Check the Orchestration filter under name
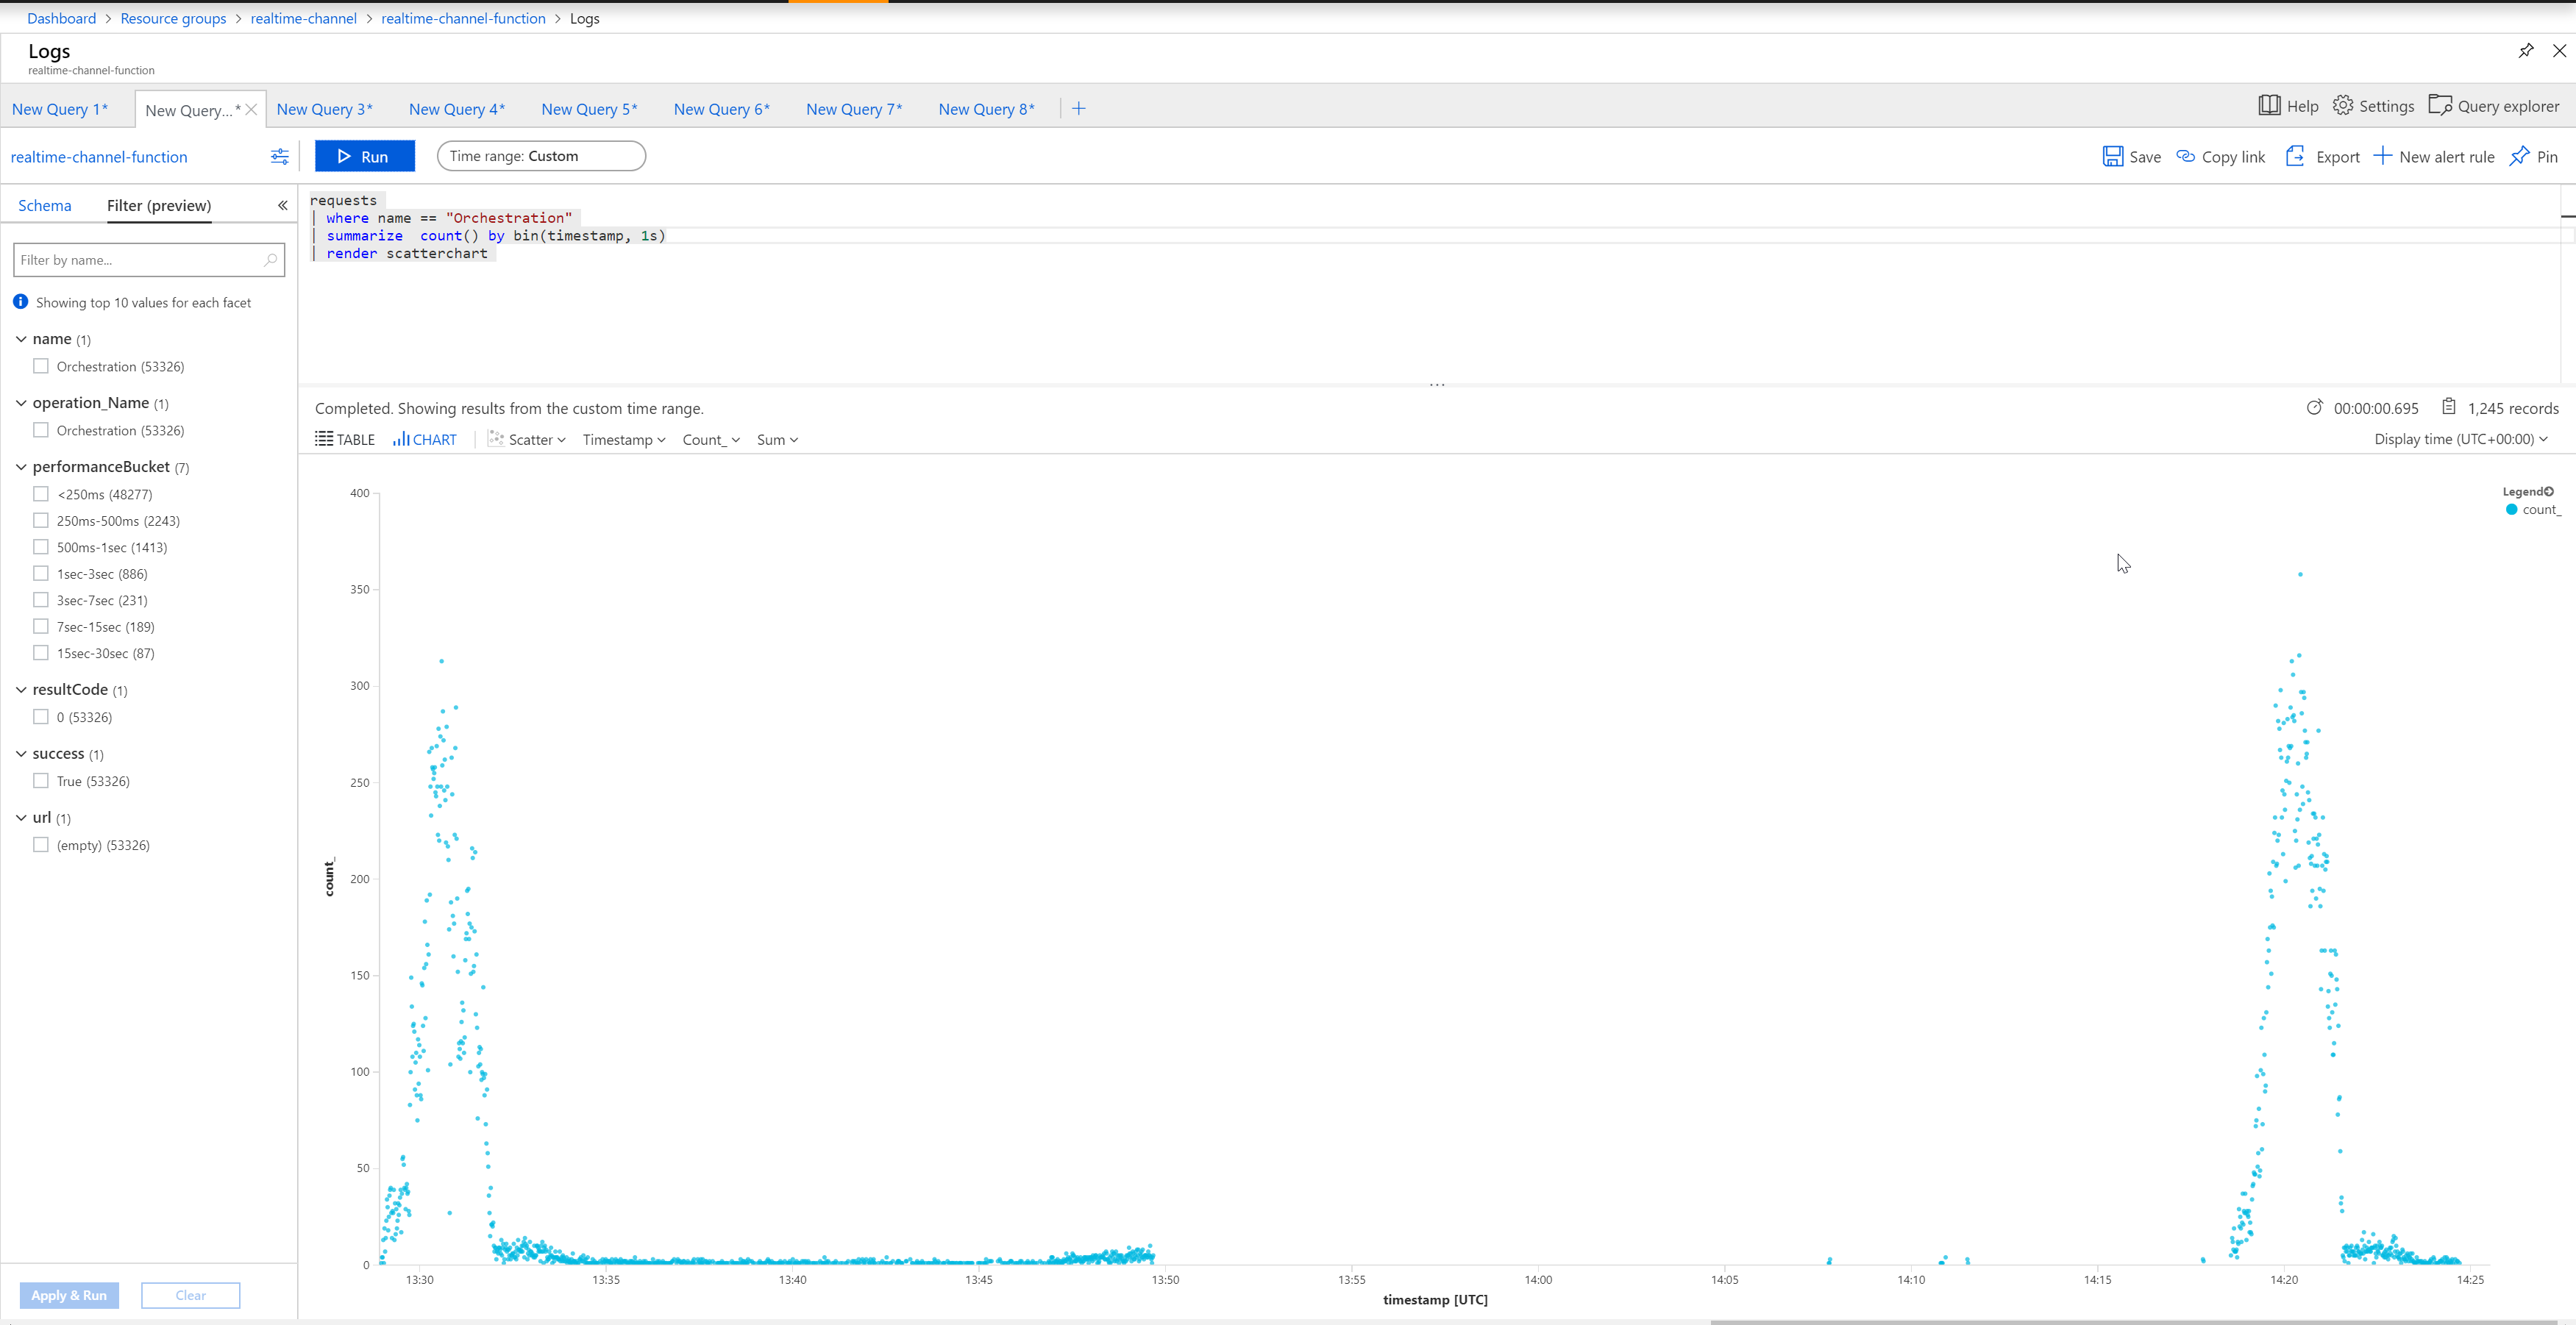2576x1325 pixels. 41,365
